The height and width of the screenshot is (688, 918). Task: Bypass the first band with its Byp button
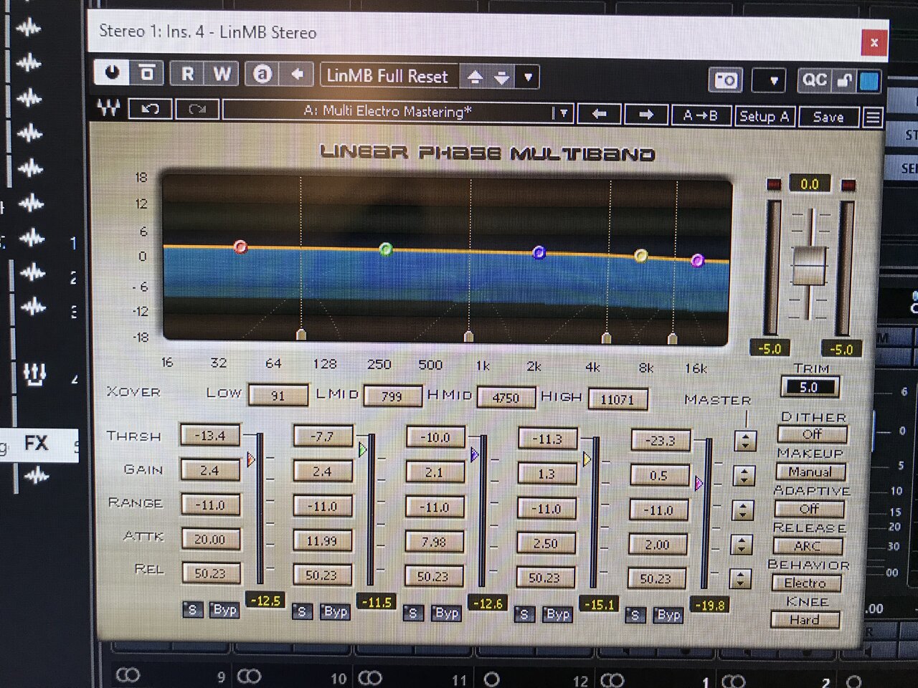click(x=224, y=610)
